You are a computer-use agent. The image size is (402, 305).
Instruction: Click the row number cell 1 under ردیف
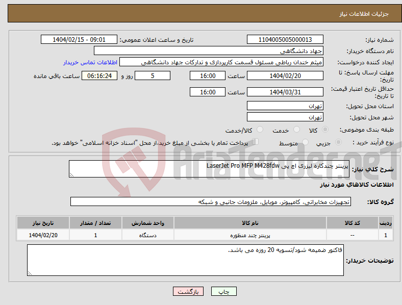tap(386, 235)
